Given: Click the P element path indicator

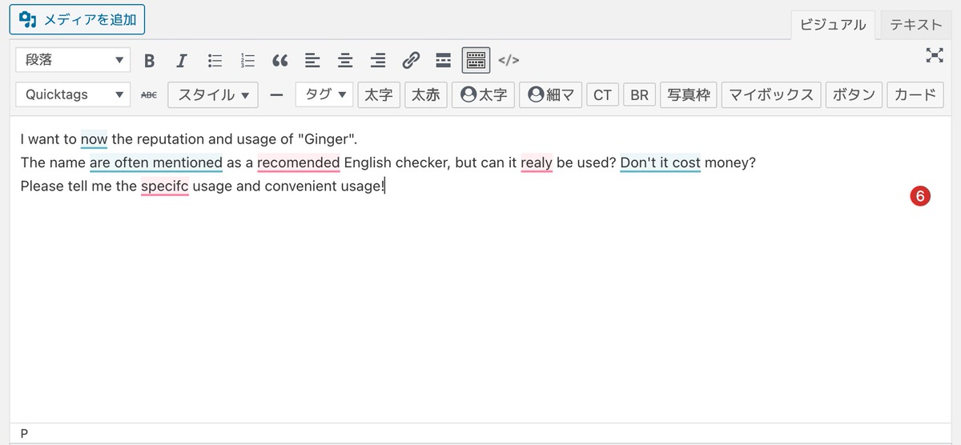Looking at the screenshot, I should click(x=24, y=433).
